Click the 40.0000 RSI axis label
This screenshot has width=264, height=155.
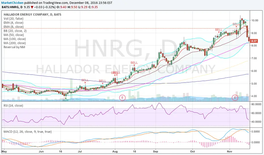click(256, 122)
